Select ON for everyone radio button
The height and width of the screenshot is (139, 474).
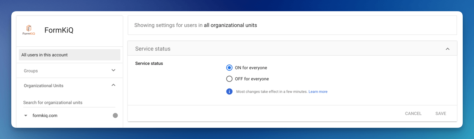coord(229,68)
